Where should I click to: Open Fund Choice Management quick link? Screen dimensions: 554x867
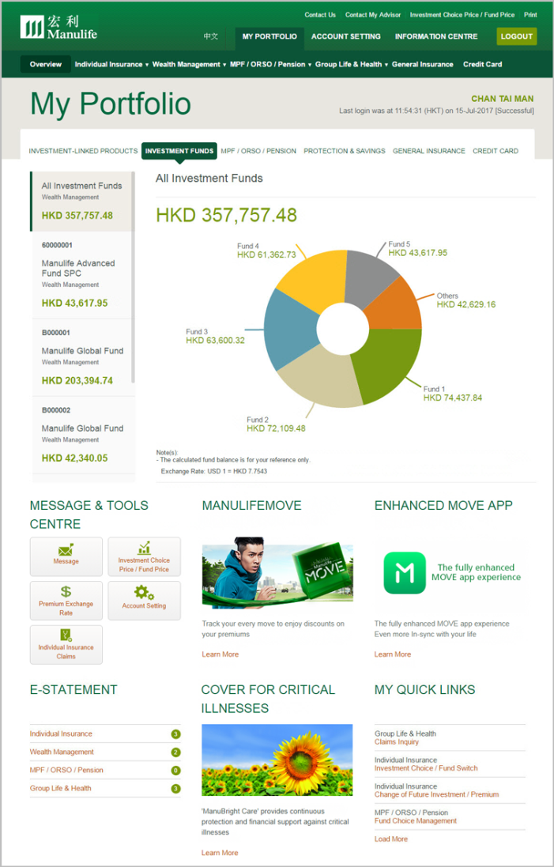415,821
